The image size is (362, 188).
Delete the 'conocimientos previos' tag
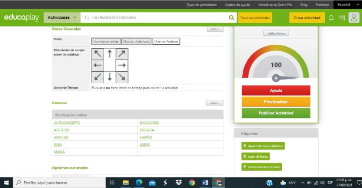pyautogui.click(x=245, y=167)
